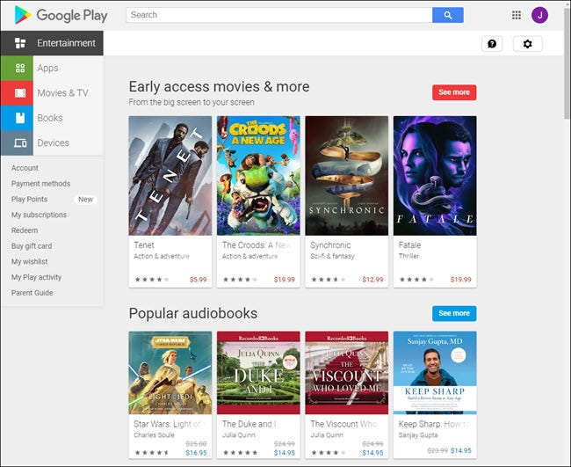The height and width of the screenshot is (467, 571).
Task: Click the blue search magnifier button
Action: click(447, 15)
